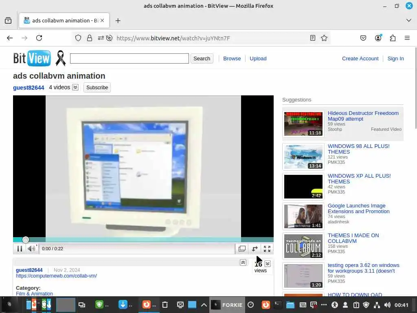Go back in Firefox

click(10, 38)
